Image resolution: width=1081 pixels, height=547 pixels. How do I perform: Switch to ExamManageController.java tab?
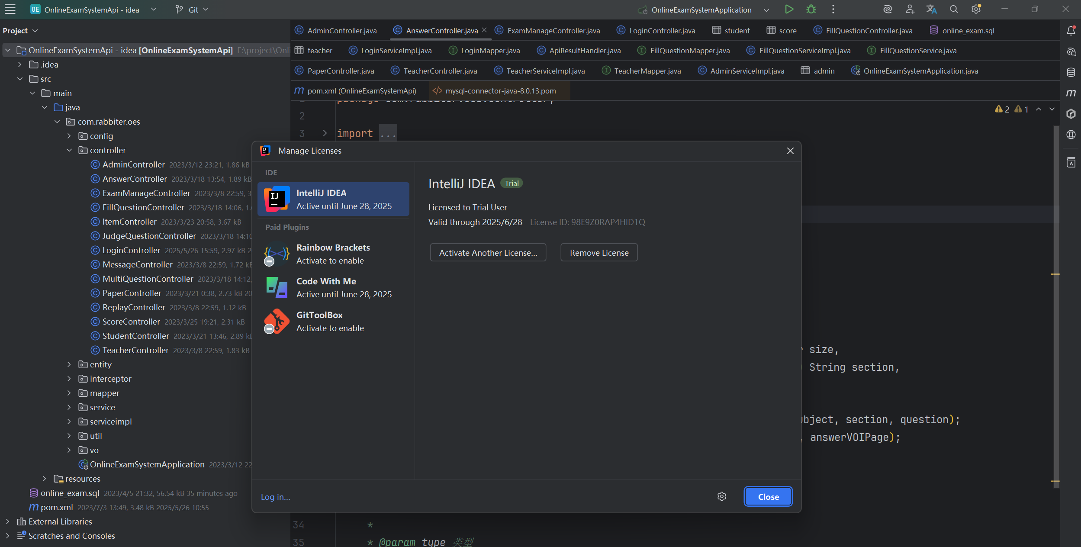click(547, 30)
